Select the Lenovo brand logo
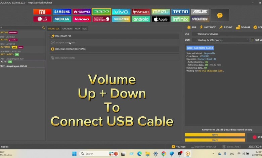Image resolution: width=262 pixels, height=158 pixels. (x=82, y=19)
